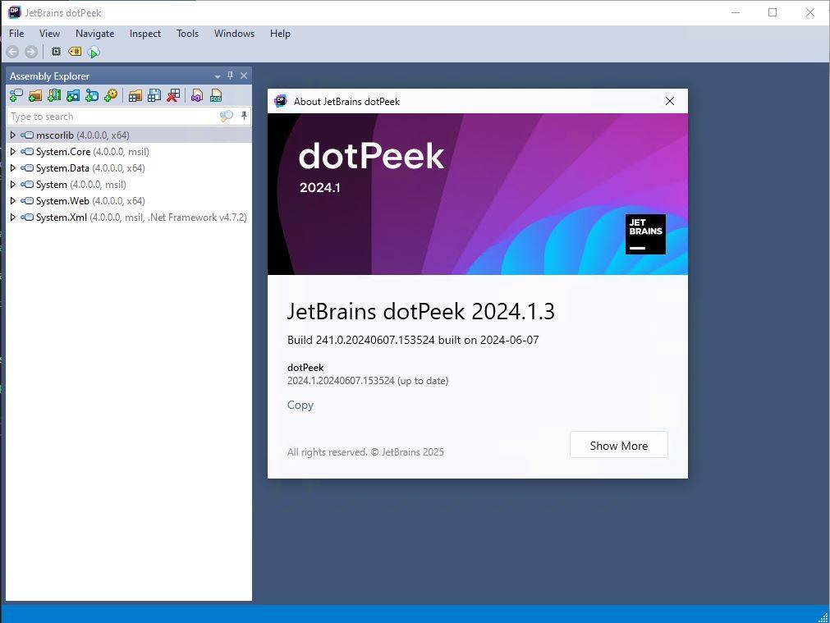
Task: Click the Open from NuGet Packages Cache icon
Action: tap(73, 95)
